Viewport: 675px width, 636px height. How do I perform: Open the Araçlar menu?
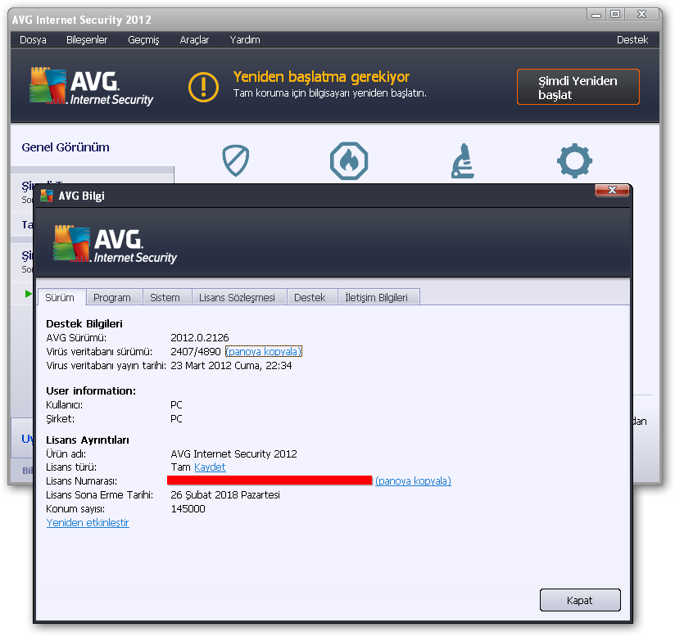click(194, 39)
